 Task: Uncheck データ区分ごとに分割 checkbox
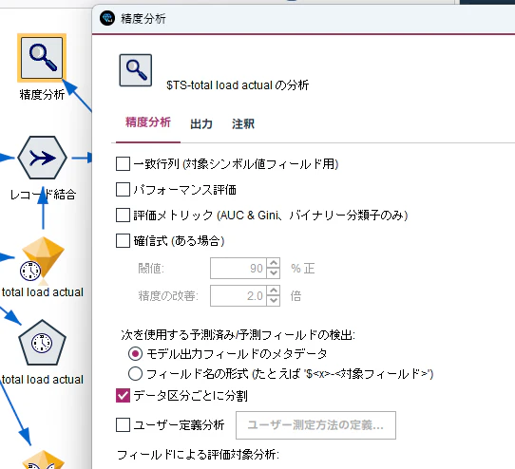click(123, 396)
